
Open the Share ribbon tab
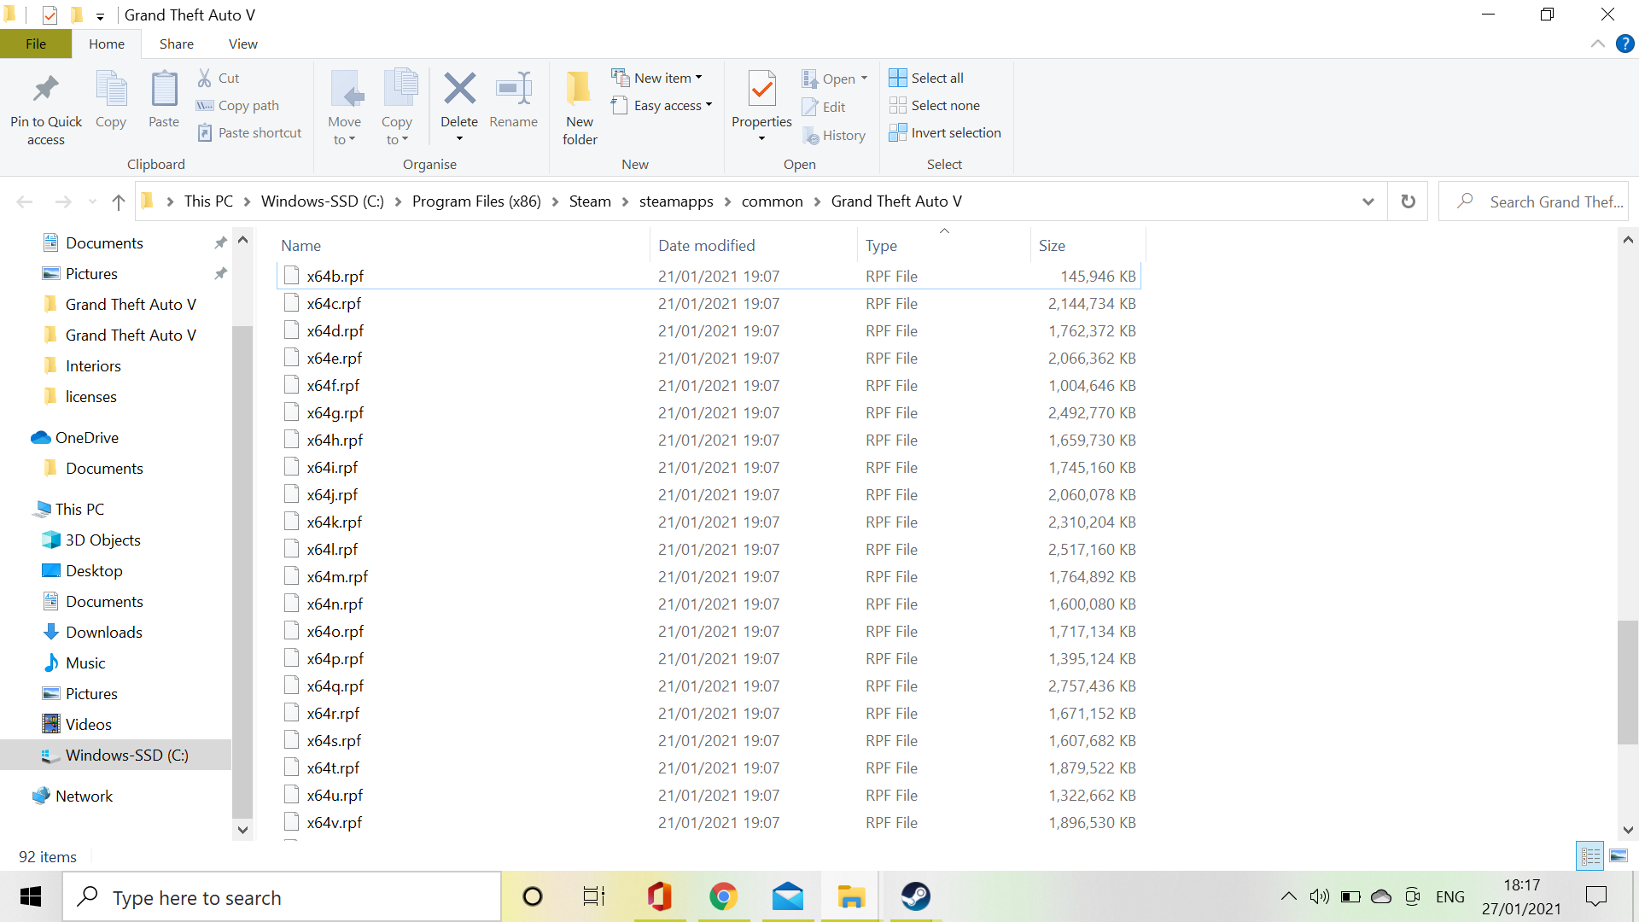(x=176, y=44)
